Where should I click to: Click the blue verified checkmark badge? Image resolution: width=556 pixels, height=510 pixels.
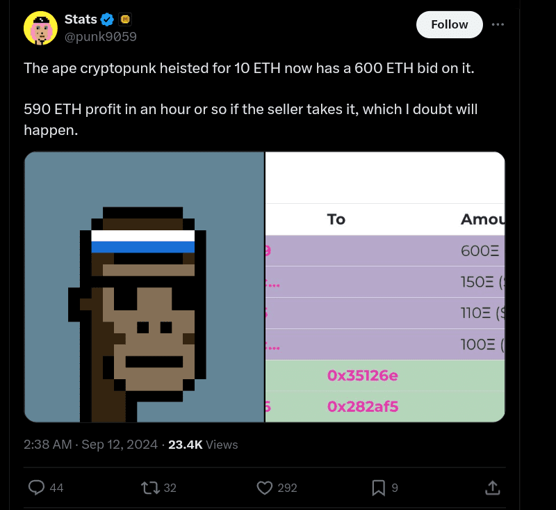(108, 19)
